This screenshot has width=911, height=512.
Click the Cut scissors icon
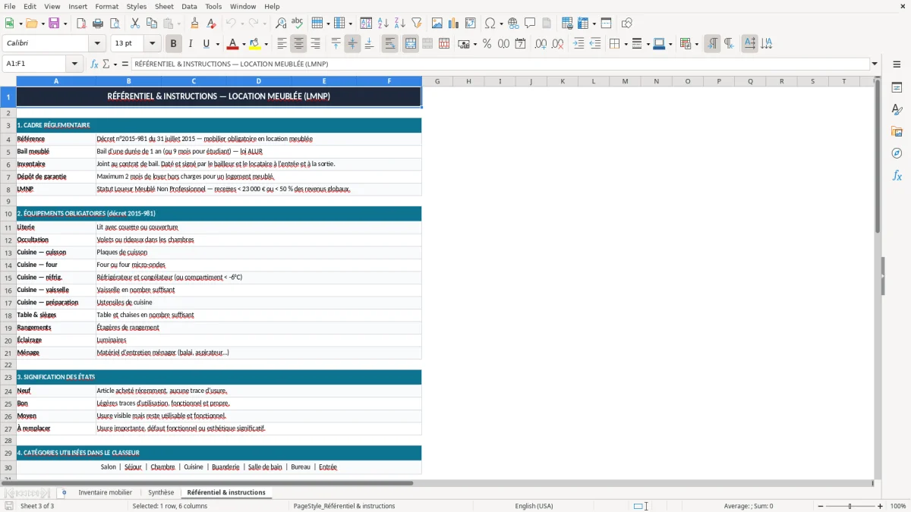[x=134, y=24]
